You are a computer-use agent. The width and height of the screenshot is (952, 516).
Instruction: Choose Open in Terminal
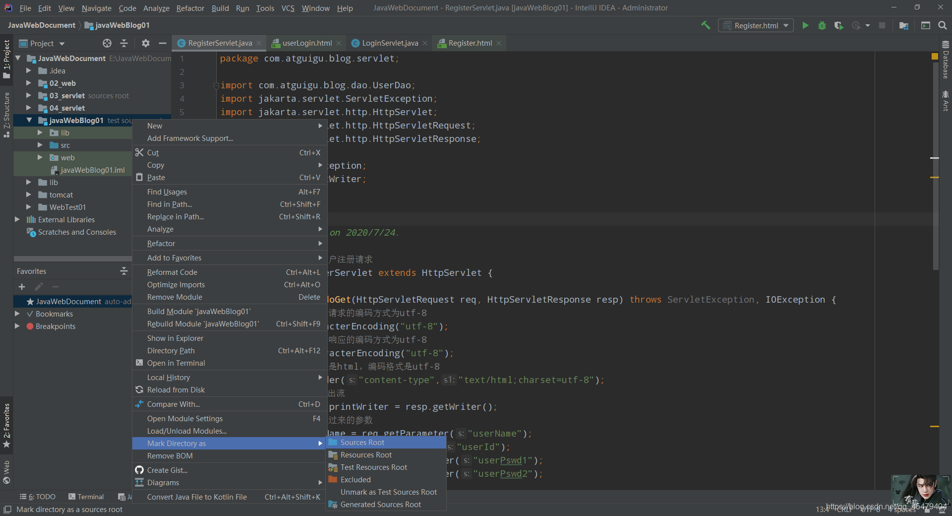point(229,363)
